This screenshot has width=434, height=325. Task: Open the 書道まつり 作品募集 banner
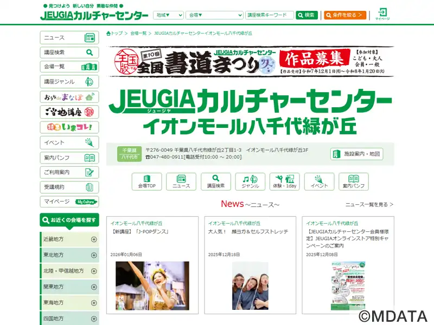250,61
